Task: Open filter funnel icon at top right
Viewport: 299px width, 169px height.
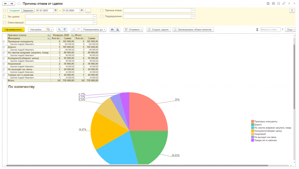Action: click(292, 11)
